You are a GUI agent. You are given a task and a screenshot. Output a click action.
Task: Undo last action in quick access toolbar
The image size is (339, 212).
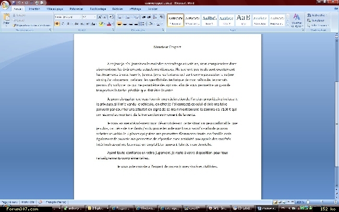pos(19,3)
